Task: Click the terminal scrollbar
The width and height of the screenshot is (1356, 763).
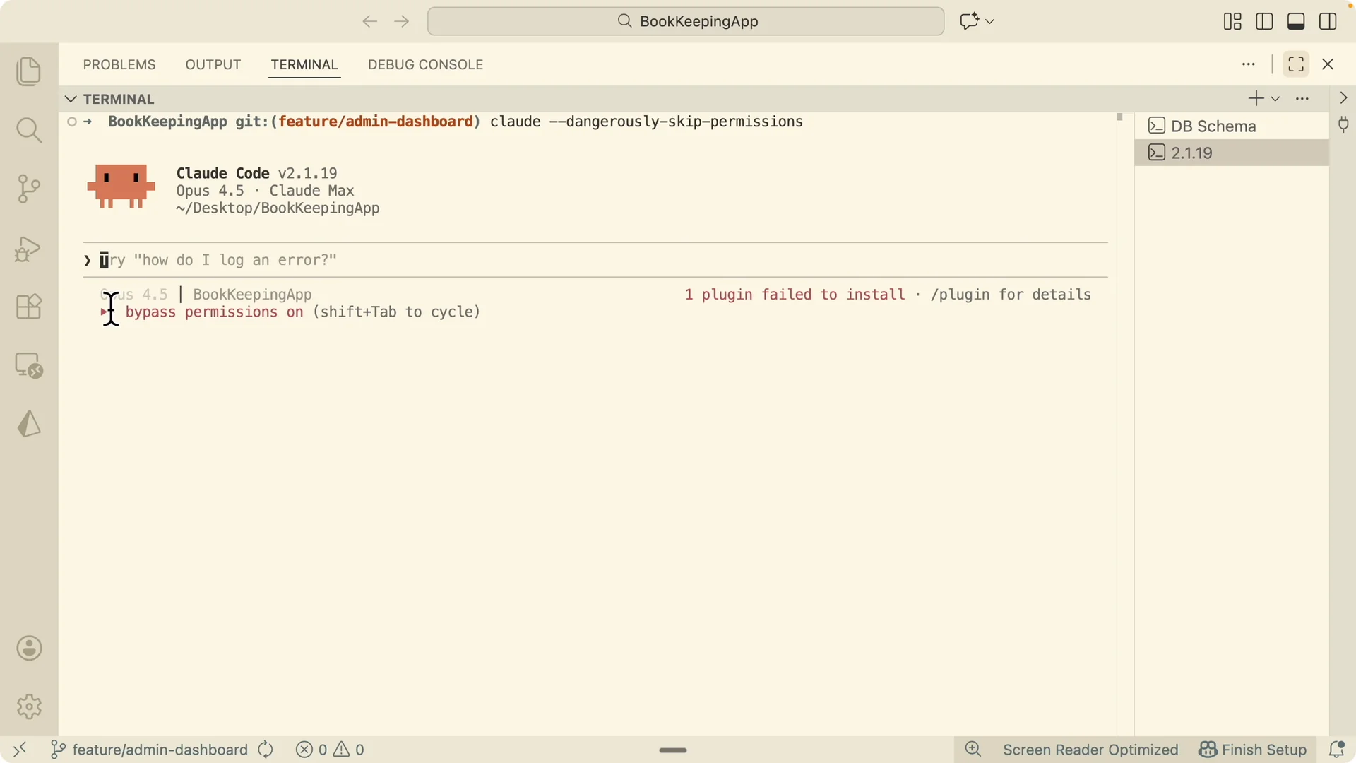Action: [1119, 117]
